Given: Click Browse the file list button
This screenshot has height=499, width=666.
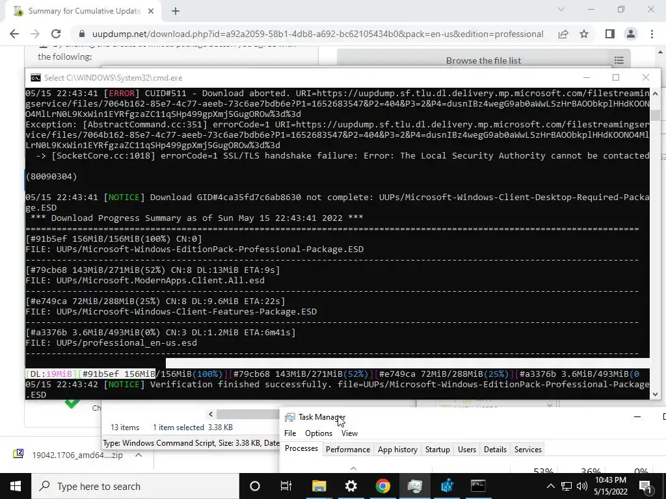Looking at the screenshot, I should 483,60.
